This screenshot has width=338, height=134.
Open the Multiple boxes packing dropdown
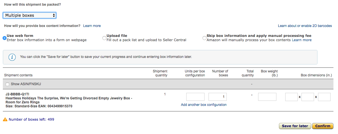click(30, 15)
